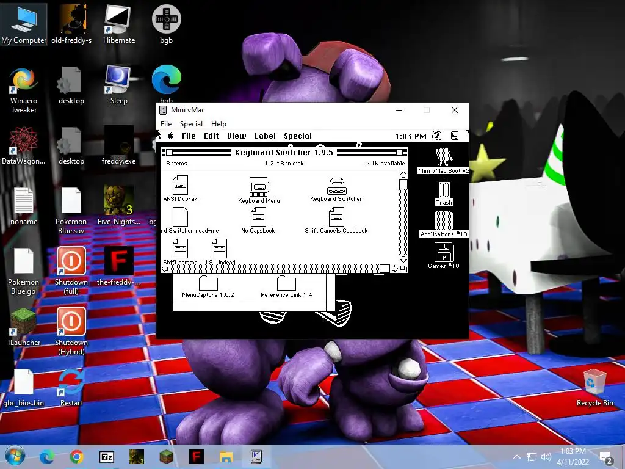The height and width of the screenshot is (469, 625).
Task: Open the Application menu icon in Mac menubar
Action: (454, 136)
